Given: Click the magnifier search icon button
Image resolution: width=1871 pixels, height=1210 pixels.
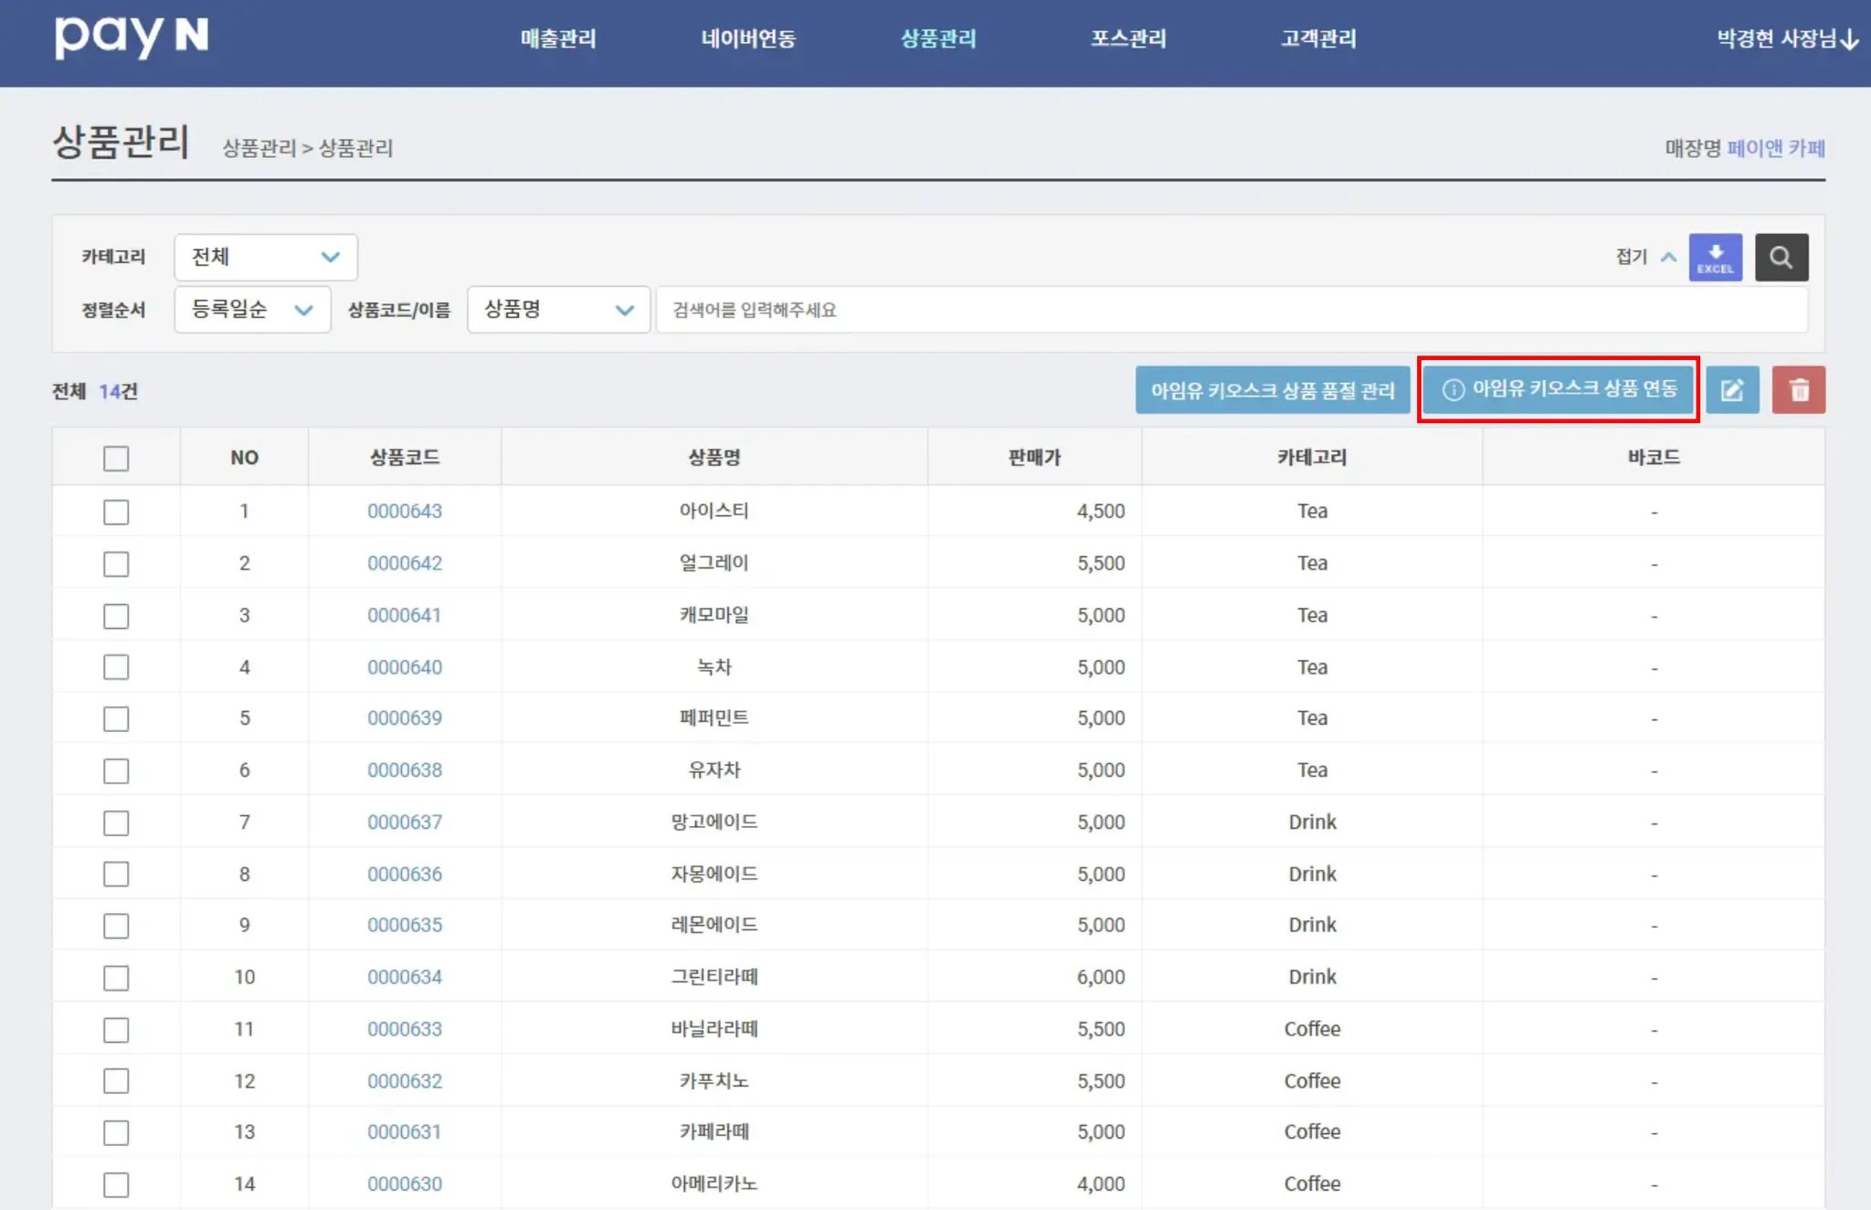Looking at the screenshot, I should pyautogui.click(x=1781, y=258).
